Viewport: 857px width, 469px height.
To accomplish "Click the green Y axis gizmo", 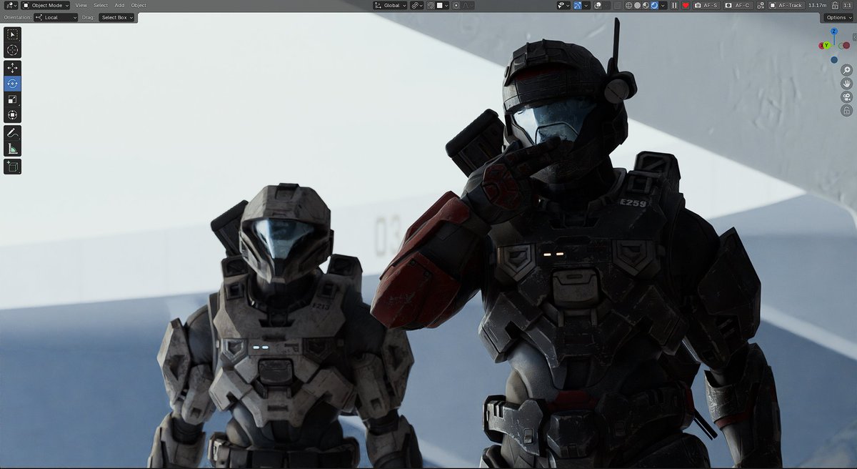I will 826,45.
